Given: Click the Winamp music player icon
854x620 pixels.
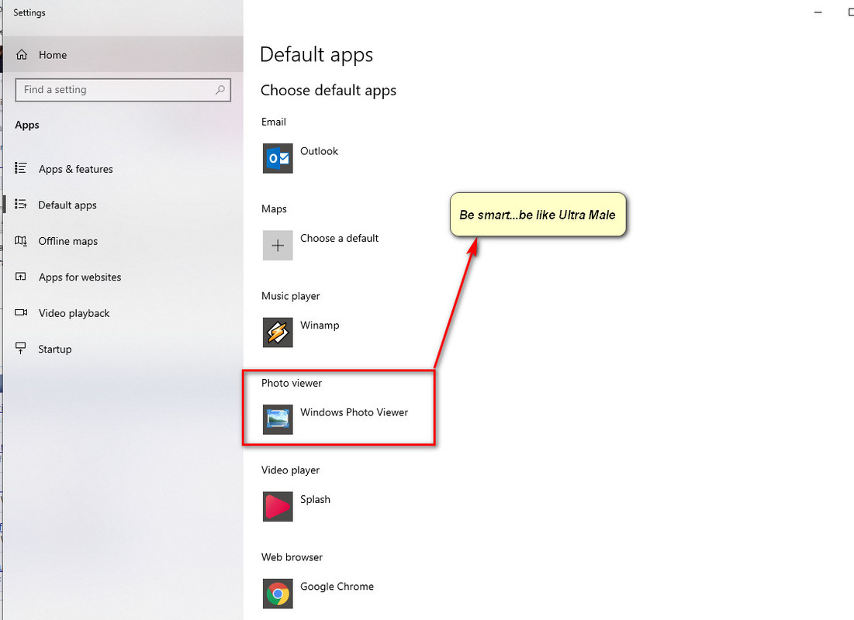Looking at the screenshot, I should (278, 332).
